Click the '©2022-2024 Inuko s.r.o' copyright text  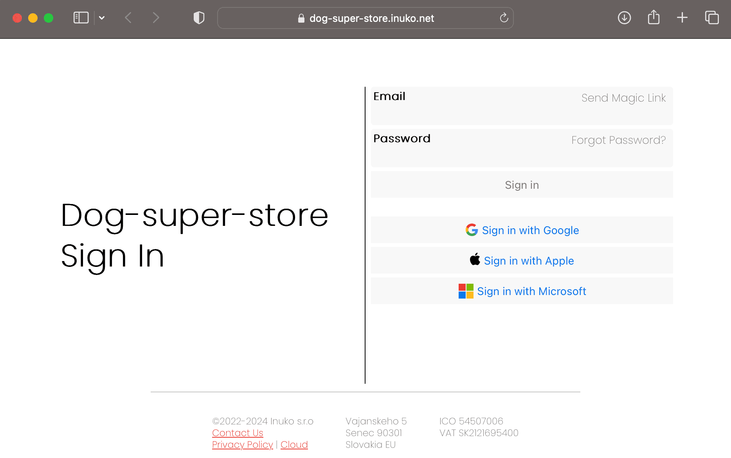(263, 421)
